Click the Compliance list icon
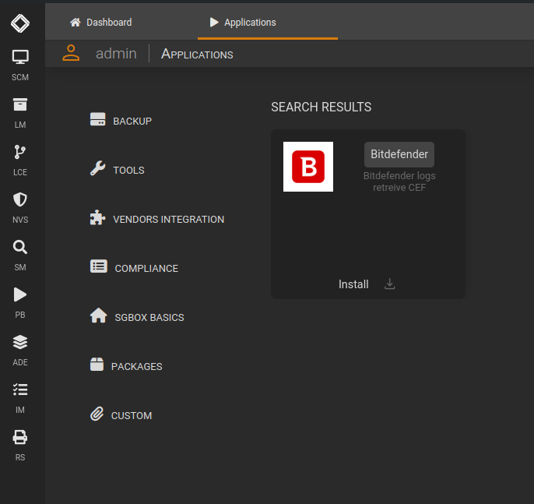Screen dimensions: 534x504 coord(99,266)
